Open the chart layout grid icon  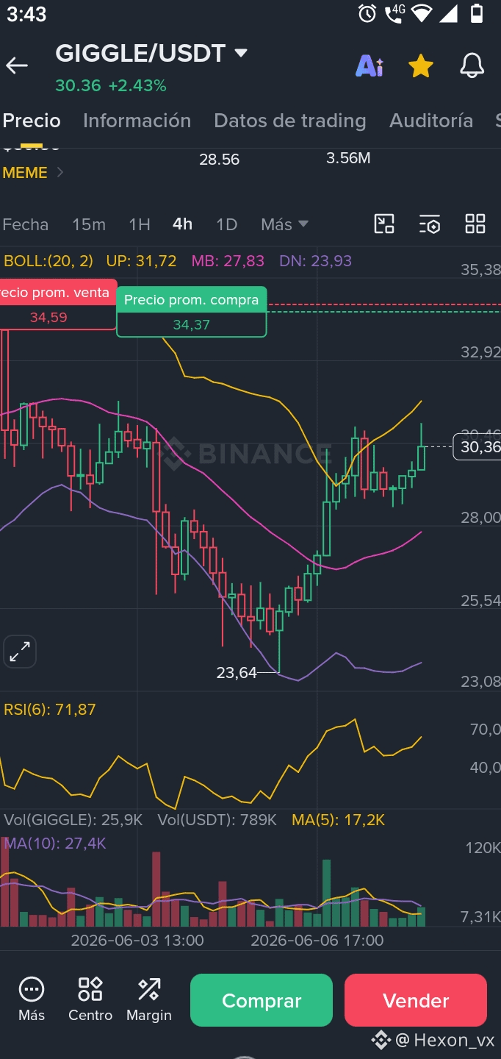pyautogui.click(x=475, y=224)
